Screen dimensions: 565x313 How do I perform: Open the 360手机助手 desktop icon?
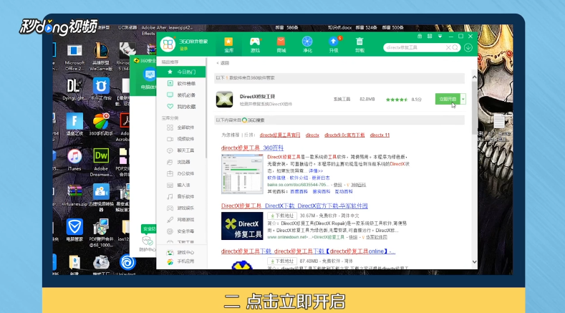coord(101,125)
